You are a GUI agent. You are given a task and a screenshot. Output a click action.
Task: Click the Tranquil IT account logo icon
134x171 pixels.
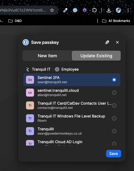point(28,69)
